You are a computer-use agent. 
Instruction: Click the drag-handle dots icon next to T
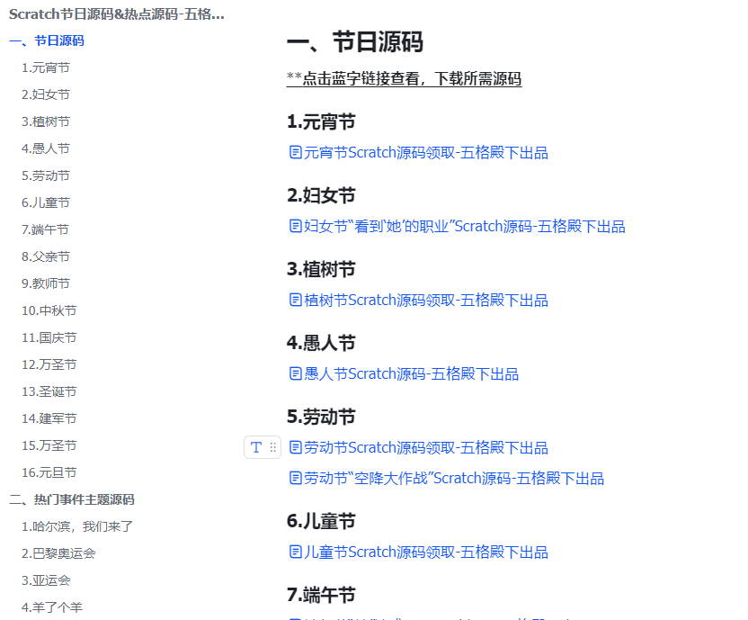(273, 447)
